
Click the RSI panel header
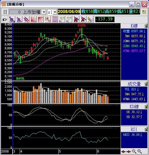click(x=134, y=129)
